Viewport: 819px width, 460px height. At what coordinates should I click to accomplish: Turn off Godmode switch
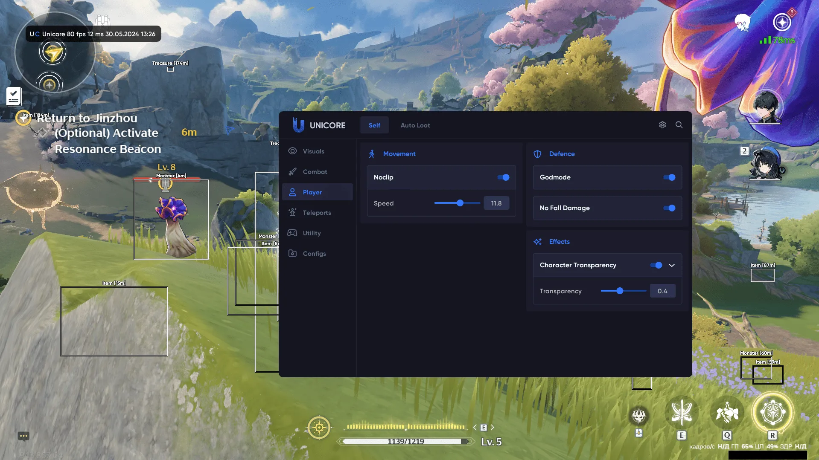point(669,177)
